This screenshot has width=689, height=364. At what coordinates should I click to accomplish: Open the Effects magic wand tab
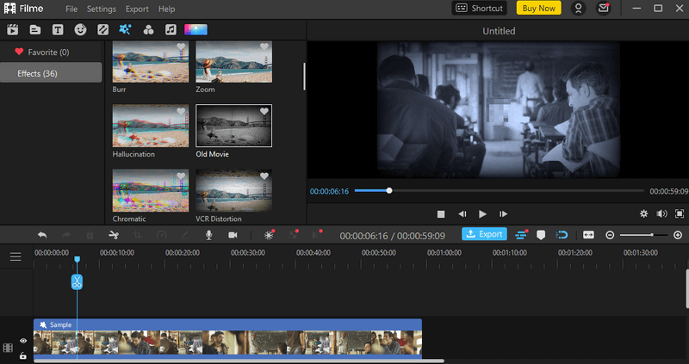coord(125,29)
